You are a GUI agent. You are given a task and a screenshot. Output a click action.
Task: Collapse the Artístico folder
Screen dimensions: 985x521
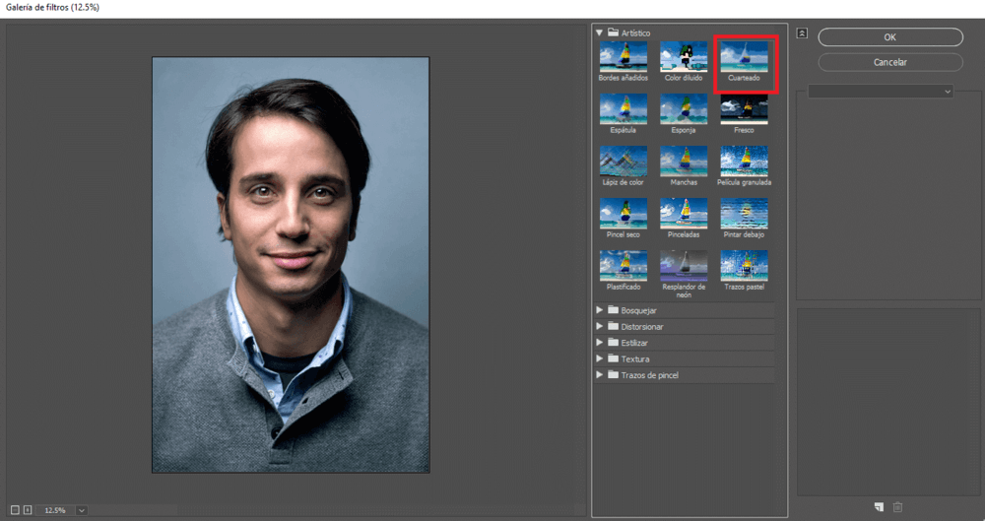click(x=599, y=33)
